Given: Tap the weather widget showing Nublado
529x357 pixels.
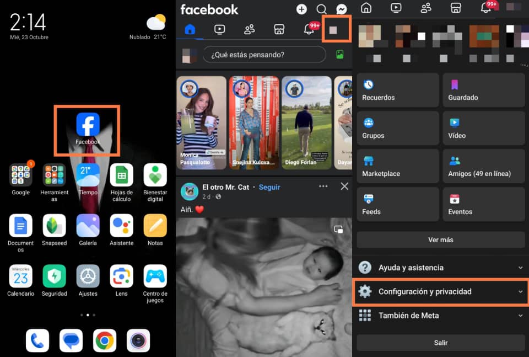Looking at the screenshot, I should pos(148,27).
